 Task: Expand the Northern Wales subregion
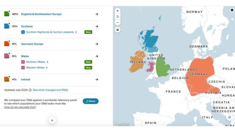37,62
